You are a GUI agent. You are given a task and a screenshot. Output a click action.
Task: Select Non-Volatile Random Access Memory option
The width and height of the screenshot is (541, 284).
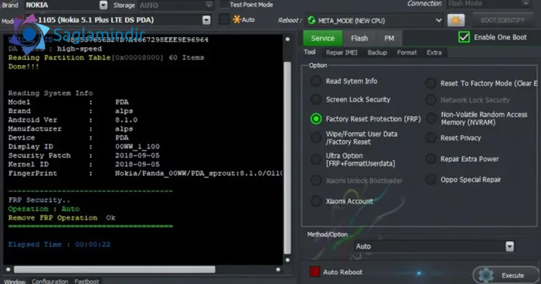click(x=431, y=118)
